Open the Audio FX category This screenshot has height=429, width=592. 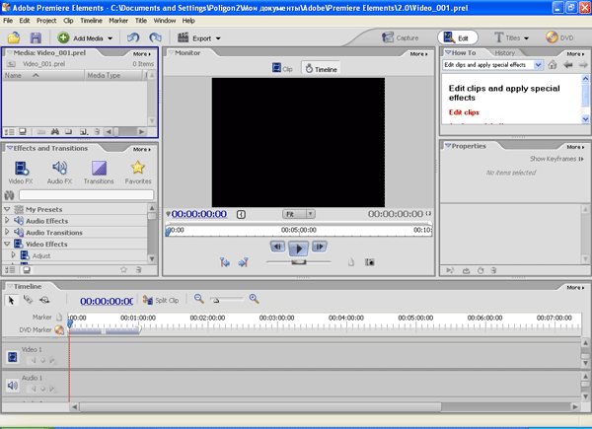tap(59, 173)
